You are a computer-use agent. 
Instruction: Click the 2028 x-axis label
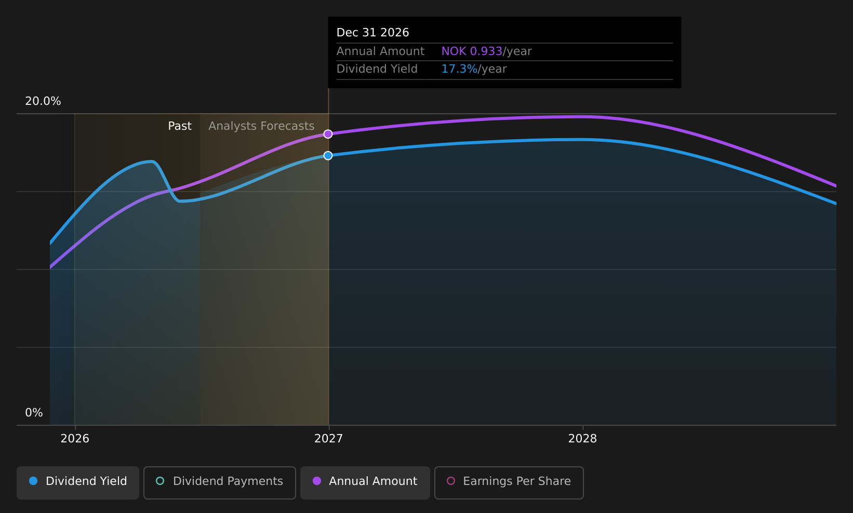pyautogui.click(x=582, y=439)
